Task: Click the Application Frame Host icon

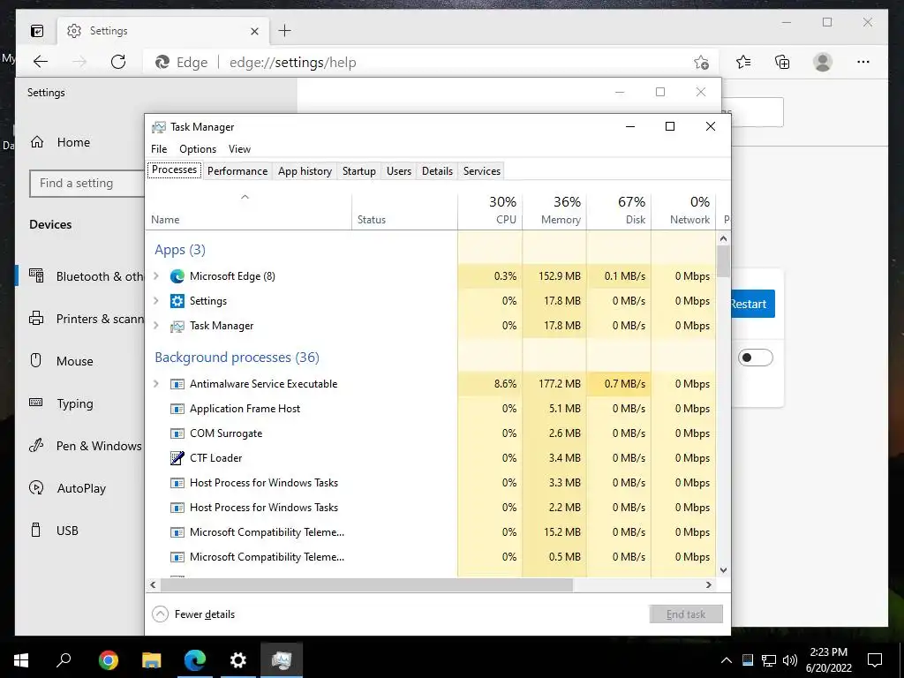Action: click(x=177, y=409)
